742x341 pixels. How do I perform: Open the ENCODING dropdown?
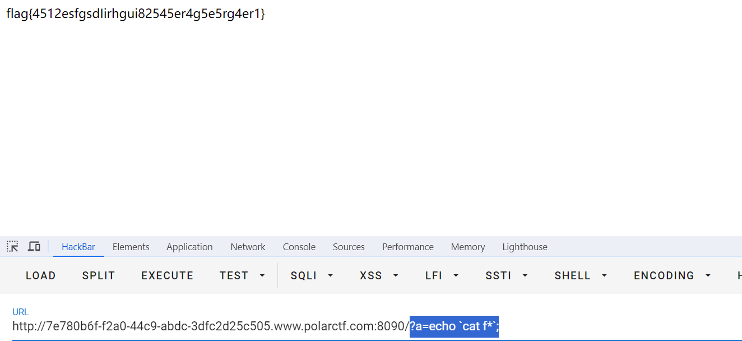pos(671,275)
